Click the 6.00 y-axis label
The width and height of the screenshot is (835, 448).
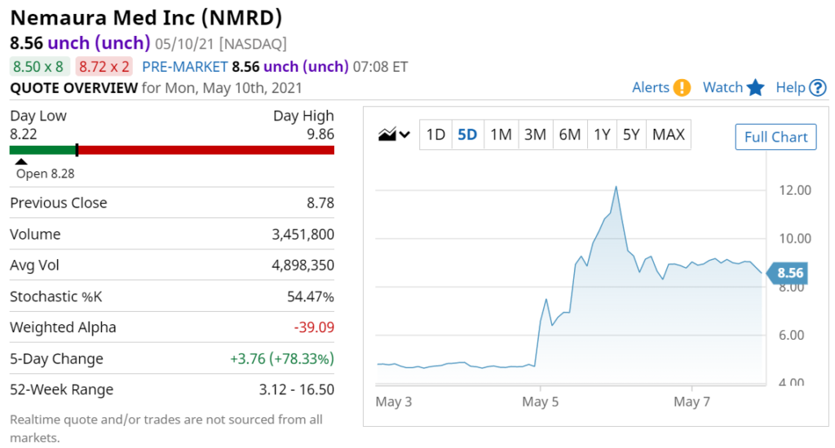(791, 336)
